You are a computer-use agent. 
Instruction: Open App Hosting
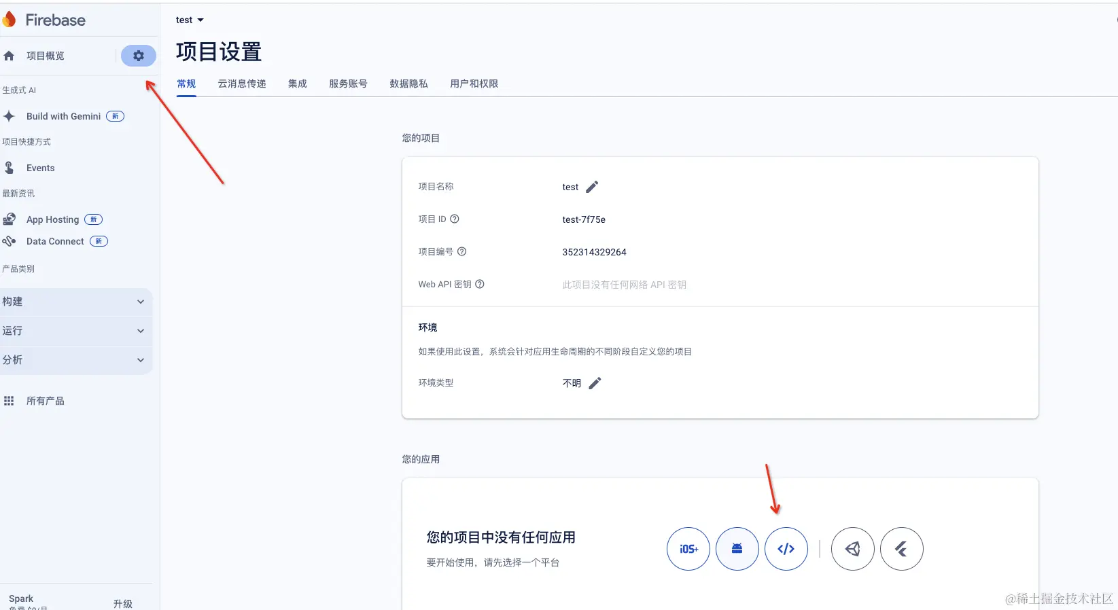52,219
